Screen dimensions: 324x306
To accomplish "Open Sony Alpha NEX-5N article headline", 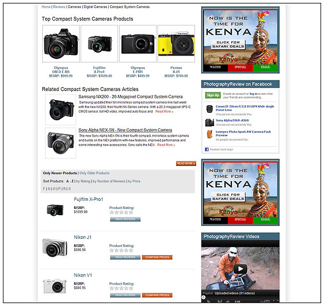I will coord(125,130).
